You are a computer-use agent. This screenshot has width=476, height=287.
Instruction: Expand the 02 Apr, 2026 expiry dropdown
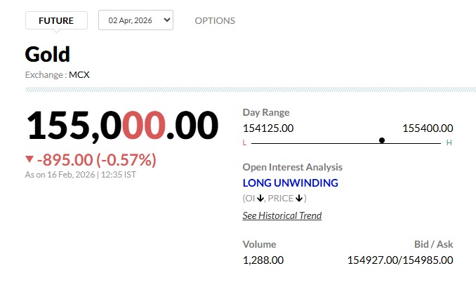135,20
